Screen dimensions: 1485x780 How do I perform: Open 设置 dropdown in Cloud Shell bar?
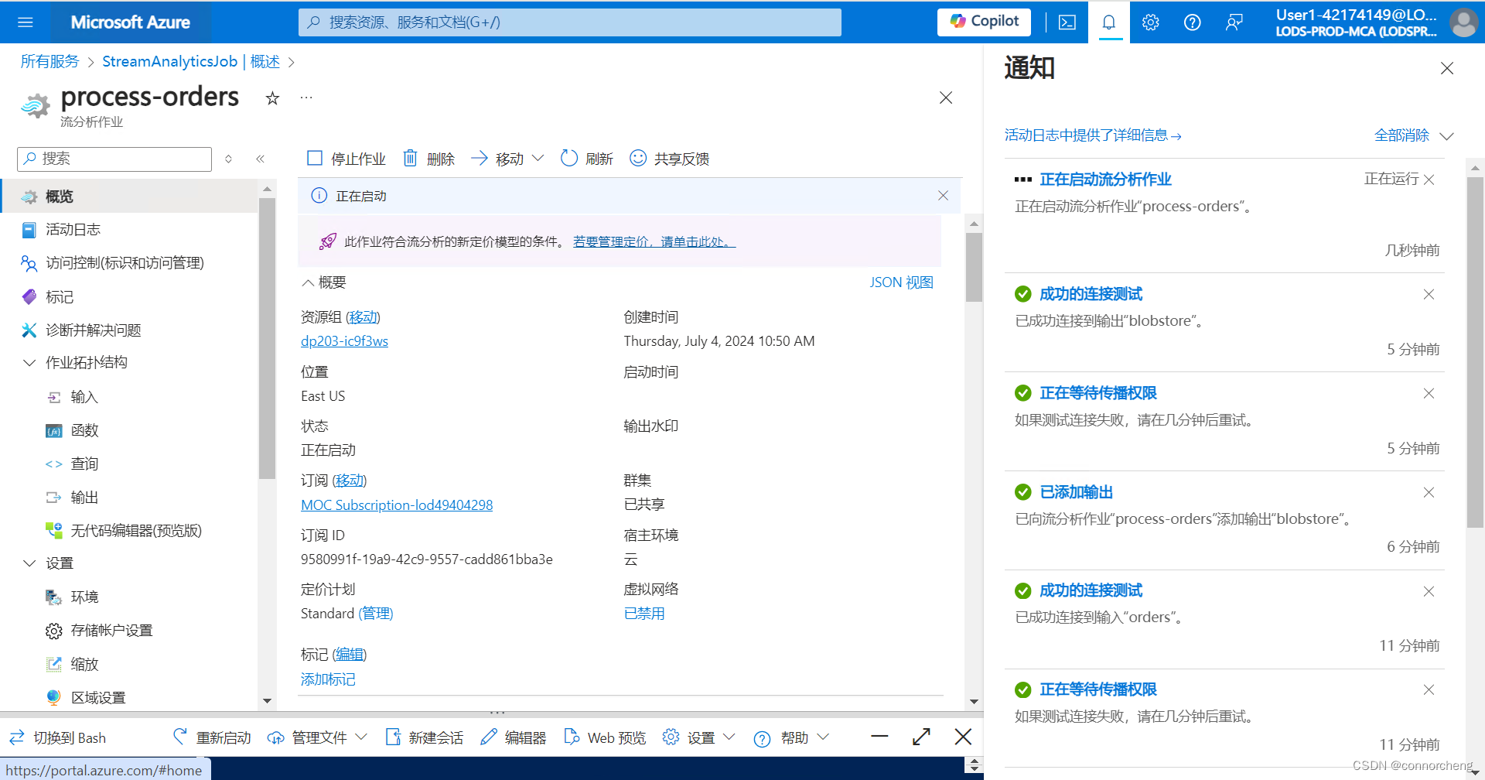point(699,737)
